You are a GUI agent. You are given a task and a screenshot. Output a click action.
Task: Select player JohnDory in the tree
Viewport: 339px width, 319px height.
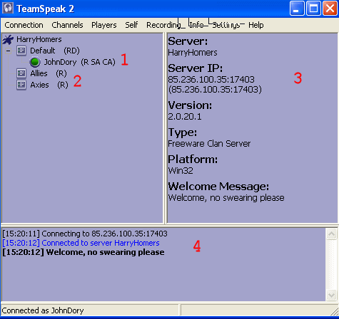point(79,62)
